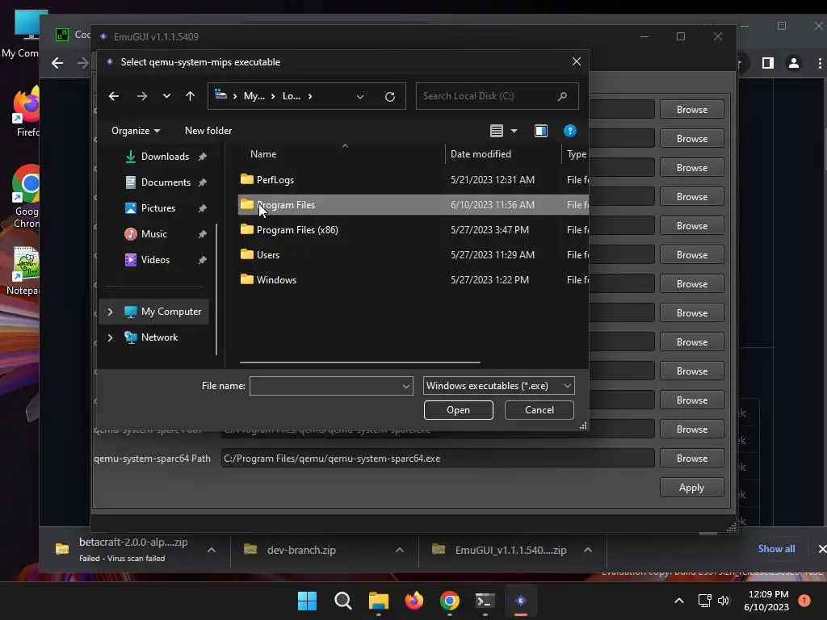Image resolution: width=827 pixels, height=620 pixels.
Task: Select the Program Files (x86) folder
Action: (413, 230)
